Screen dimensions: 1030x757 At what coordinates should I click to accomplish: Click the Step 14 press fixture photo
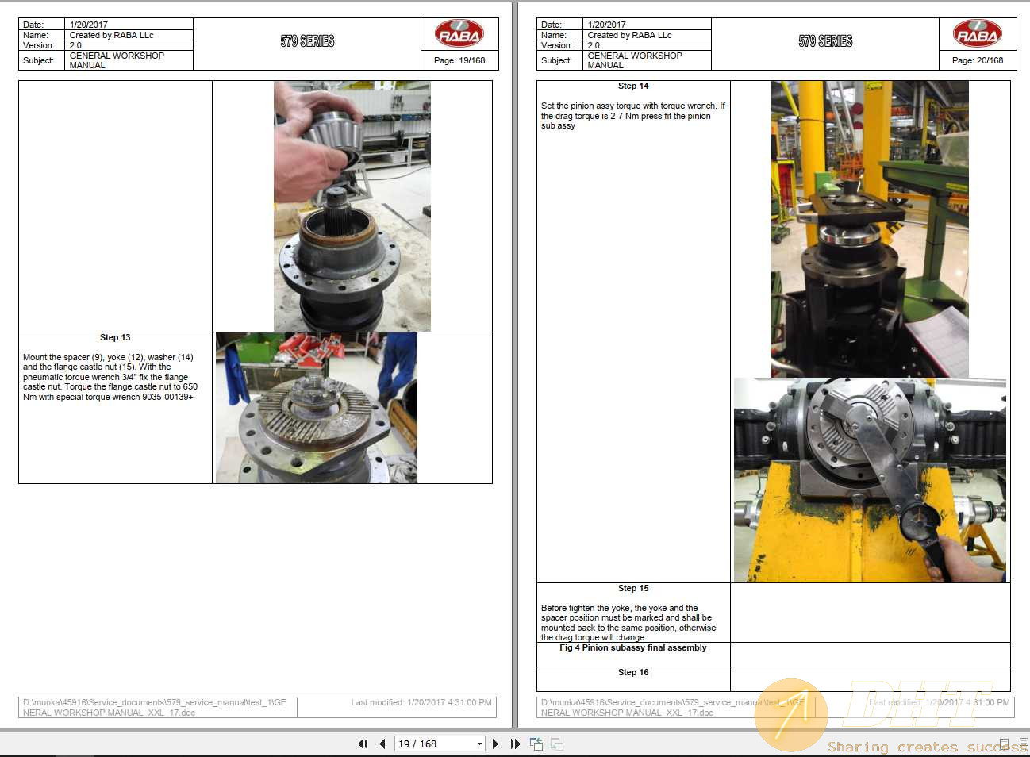[x=870, y=229]
